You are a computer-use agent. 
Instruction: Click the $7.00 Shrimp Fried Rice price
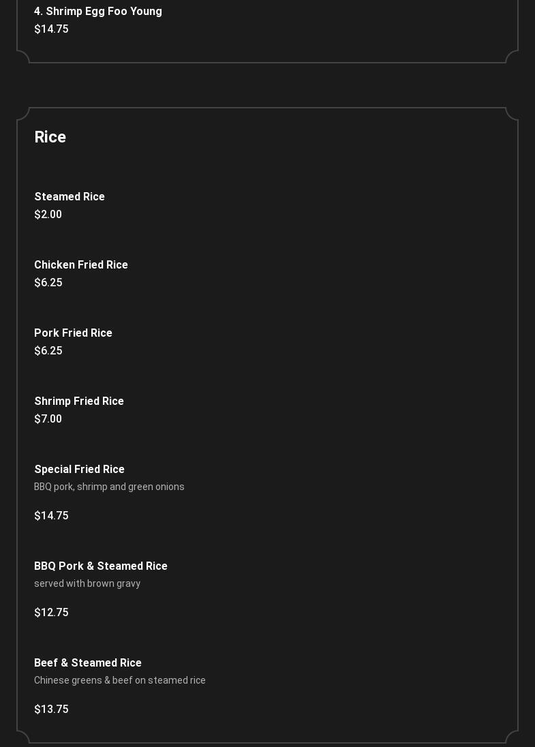[x=48, y=419]
